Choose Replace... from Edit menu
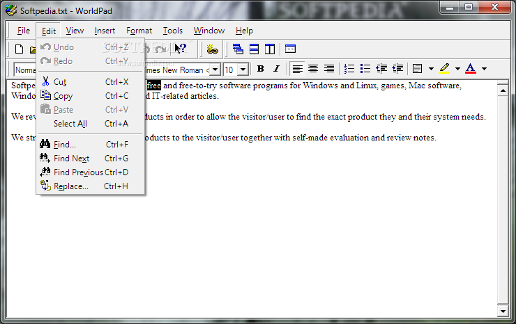516x324 pixels. coord(91,186)
